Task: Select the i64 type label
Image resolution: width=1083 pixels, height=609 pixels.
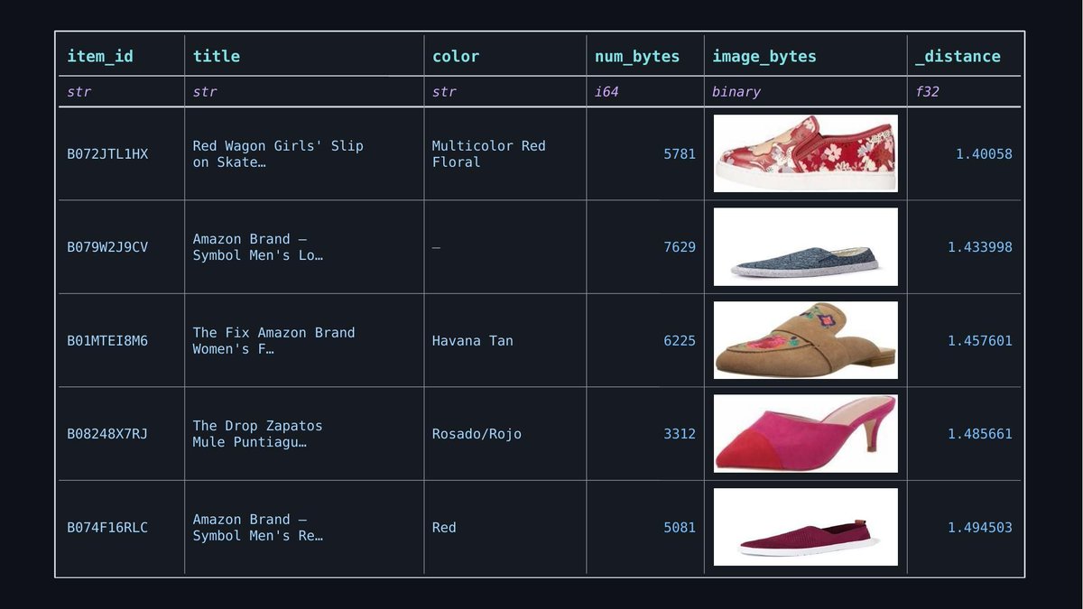Action: click(x=606, y=91)
